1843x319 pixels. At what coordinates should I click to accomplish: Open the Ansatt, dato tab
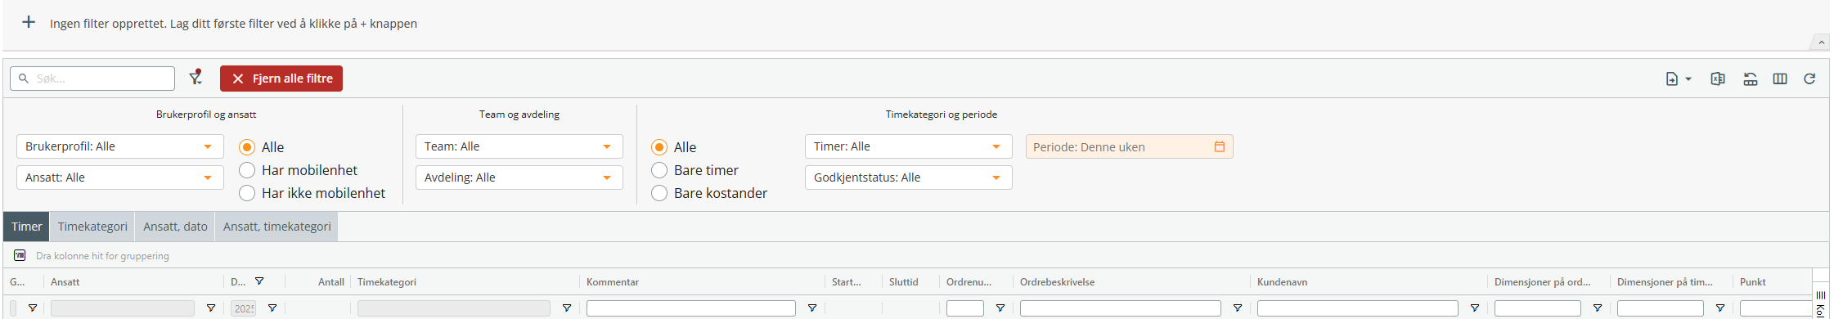point(175,227)
